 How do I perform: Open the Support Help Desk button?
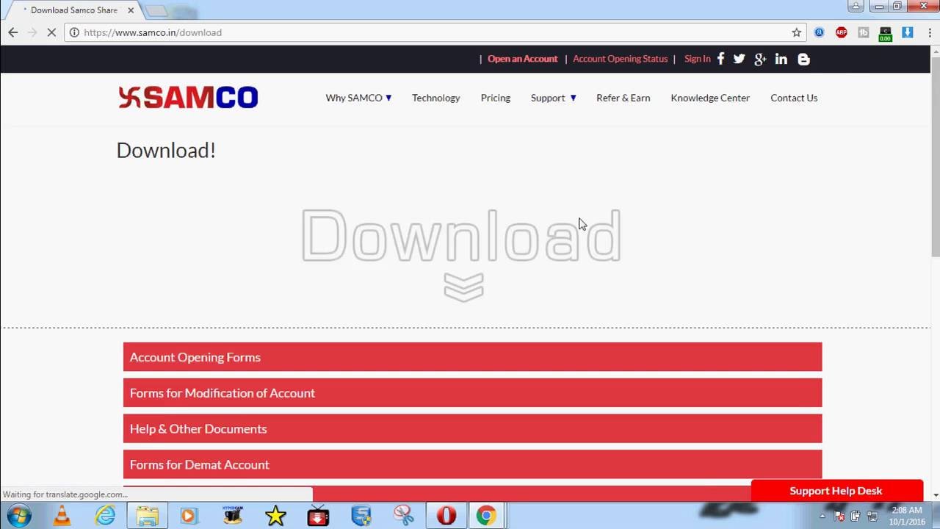(x=836, y=491)
